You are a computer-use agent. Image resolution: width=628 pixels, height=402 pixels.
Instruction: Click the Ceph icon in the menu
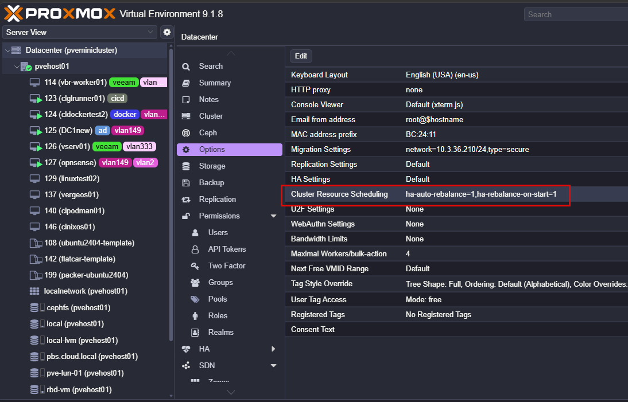186,133
